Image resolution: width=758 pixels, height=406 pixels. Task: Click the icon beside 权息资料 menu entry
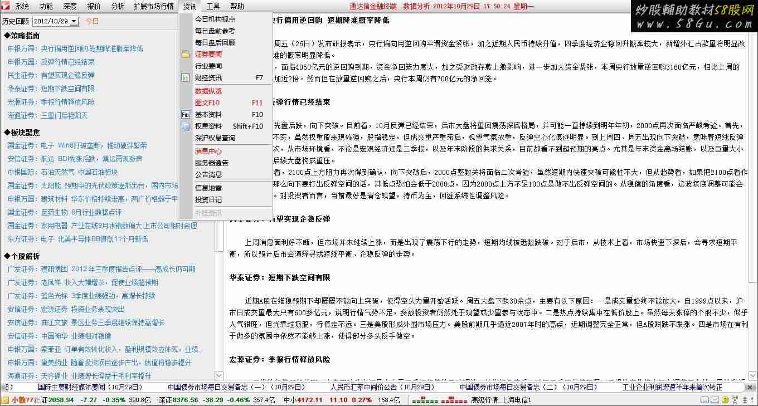click(x=185, y=126)
